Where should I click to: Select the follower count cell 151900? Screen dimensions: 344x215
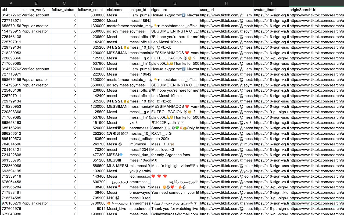(x=92, y=123)
